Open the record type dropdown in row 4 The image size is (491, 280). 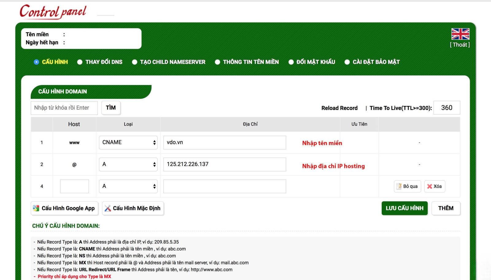(128, 186)
